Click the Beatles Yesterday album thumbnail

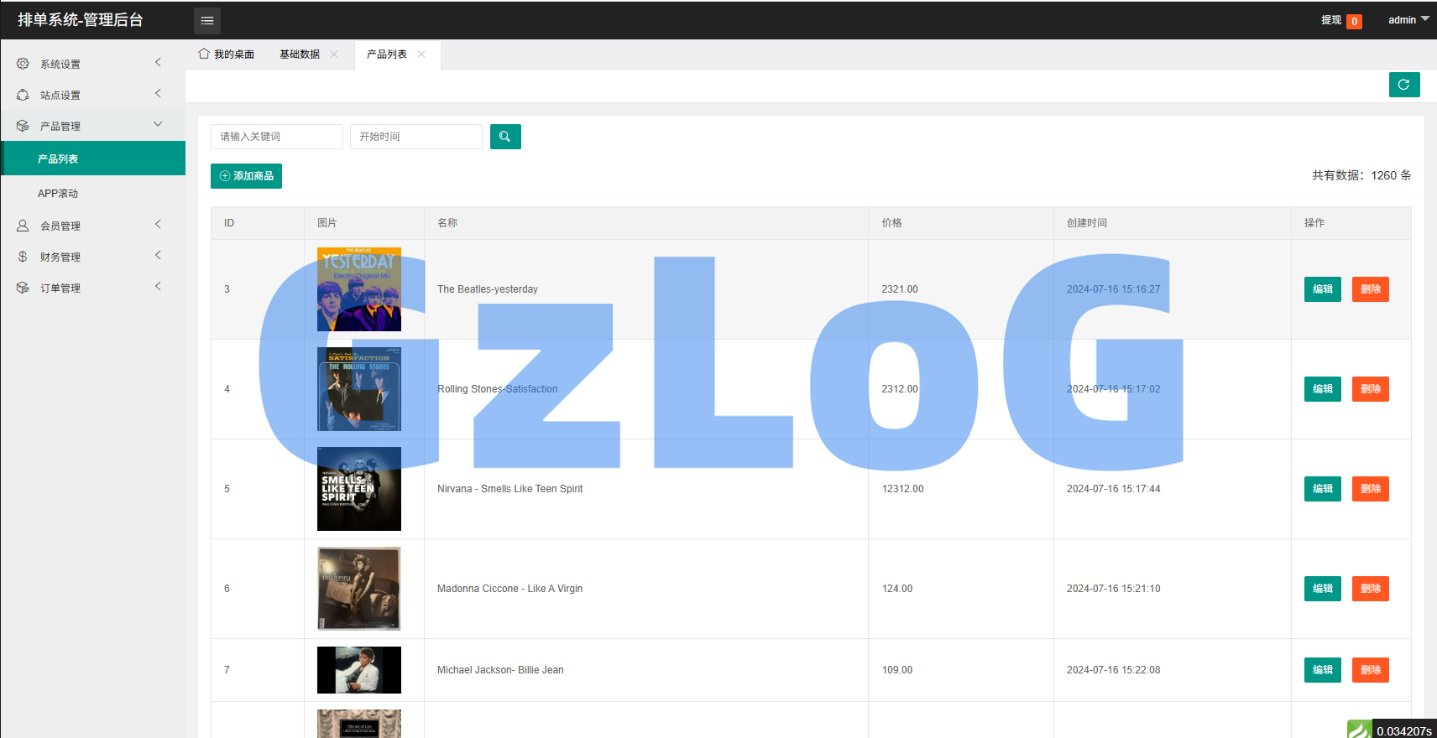pyautogui.click(x=359, y=289)
